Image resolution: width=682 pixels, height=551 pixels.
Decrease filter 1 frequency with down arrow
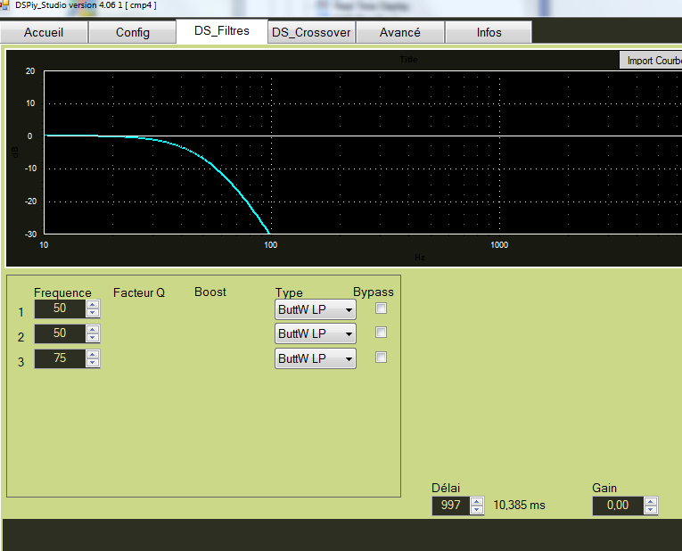click(93, 313)
